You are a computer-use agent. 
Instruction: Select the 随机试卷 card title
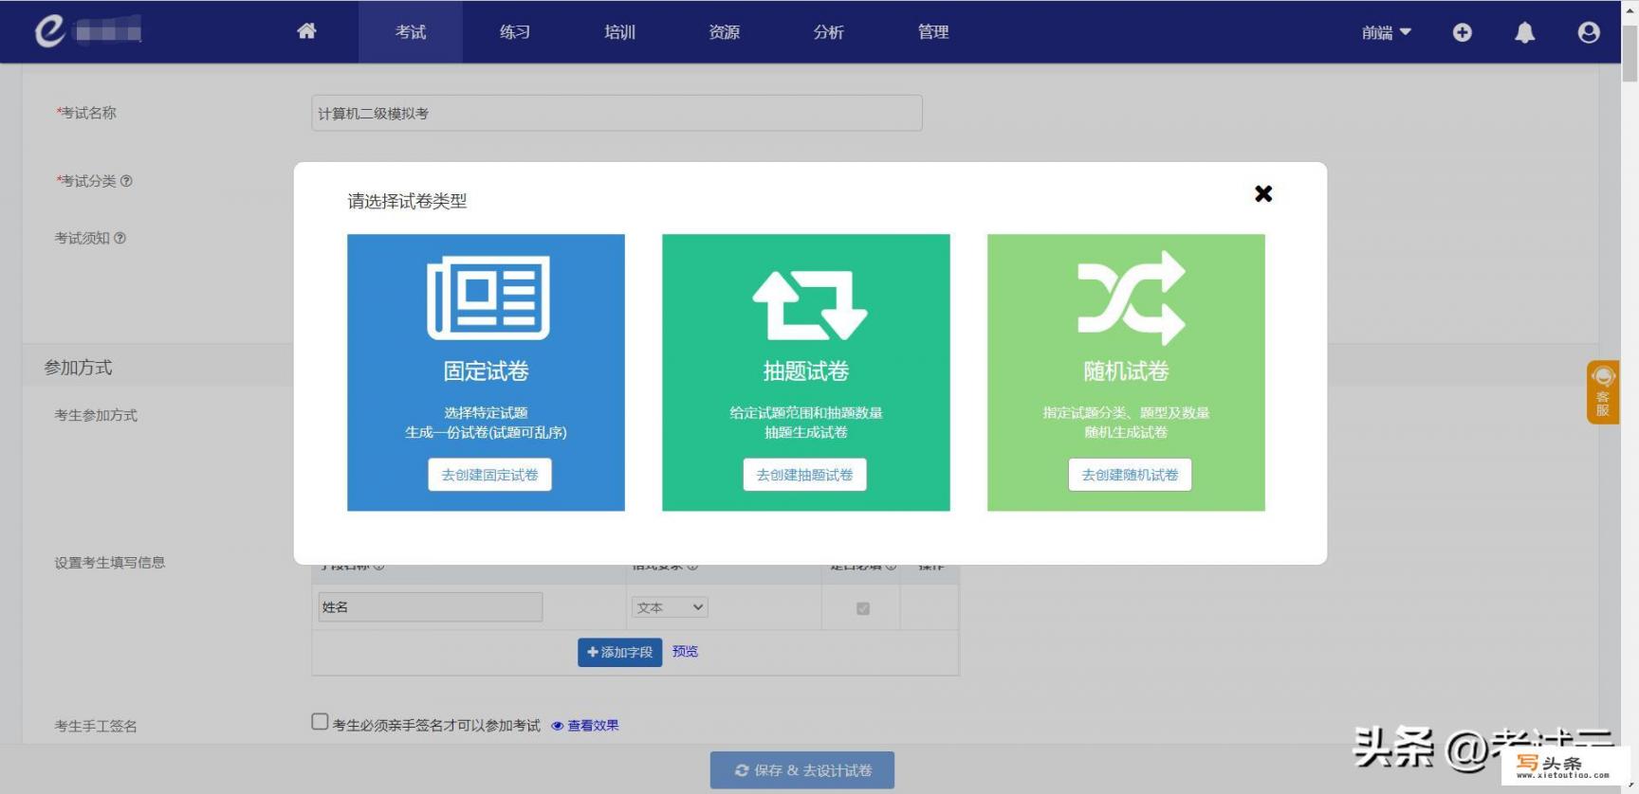coord(1126,370)
